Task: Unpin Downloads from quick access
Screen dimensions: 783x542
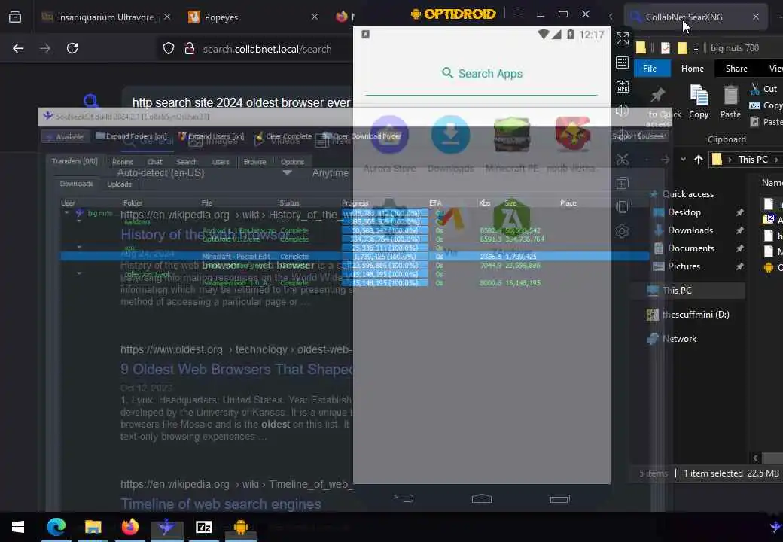Action: pyautogui.click(x=739, y=230)
